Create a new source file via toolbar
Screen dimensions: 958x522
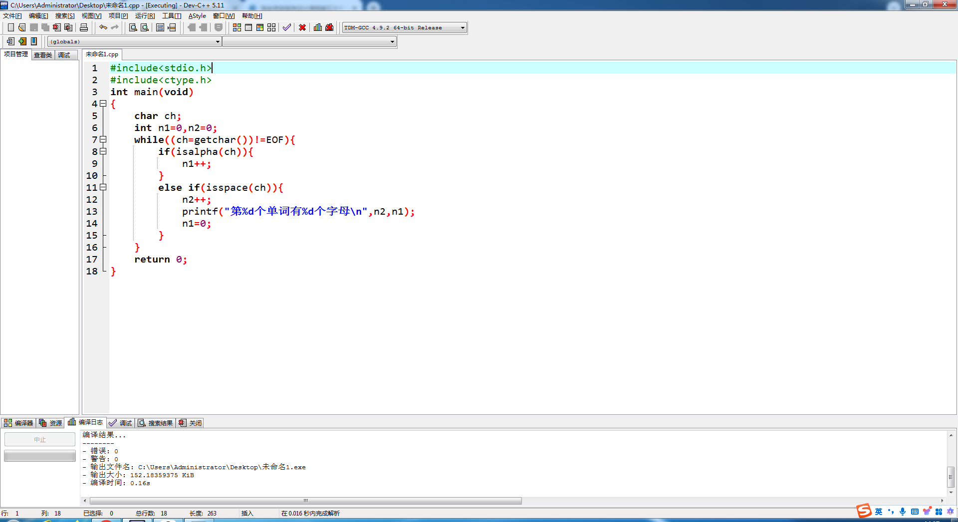(x=10, y=27)
